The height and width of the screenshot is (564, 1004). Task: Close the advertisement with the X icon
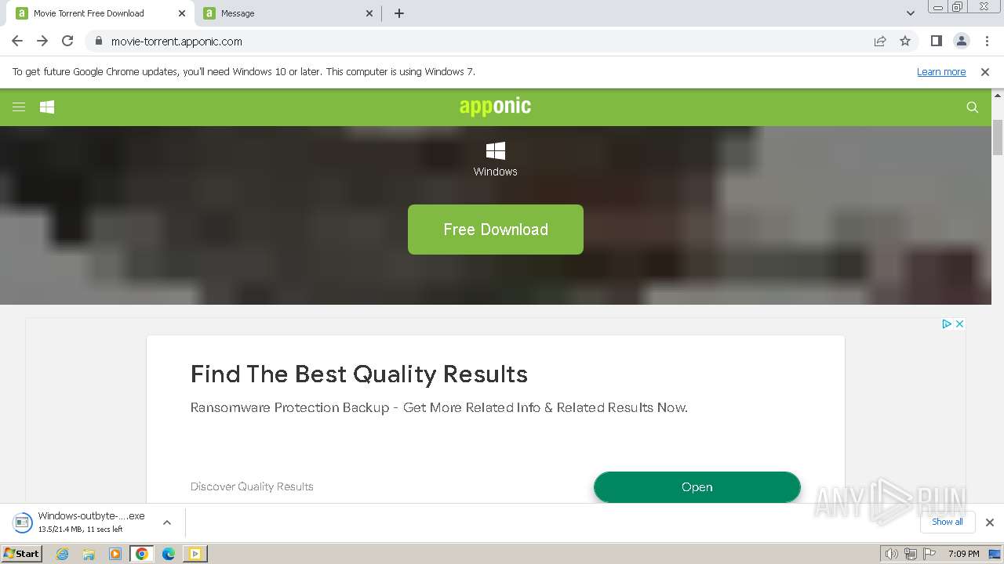(959, 324)
